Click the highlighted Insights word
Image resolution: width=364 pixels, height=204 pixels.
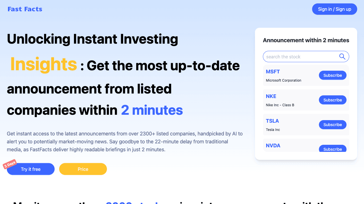point(44,64)
